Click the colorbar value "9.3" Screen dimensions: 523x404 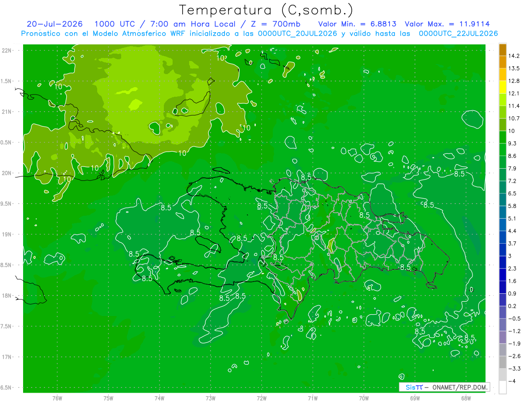(x=513, y=143)
